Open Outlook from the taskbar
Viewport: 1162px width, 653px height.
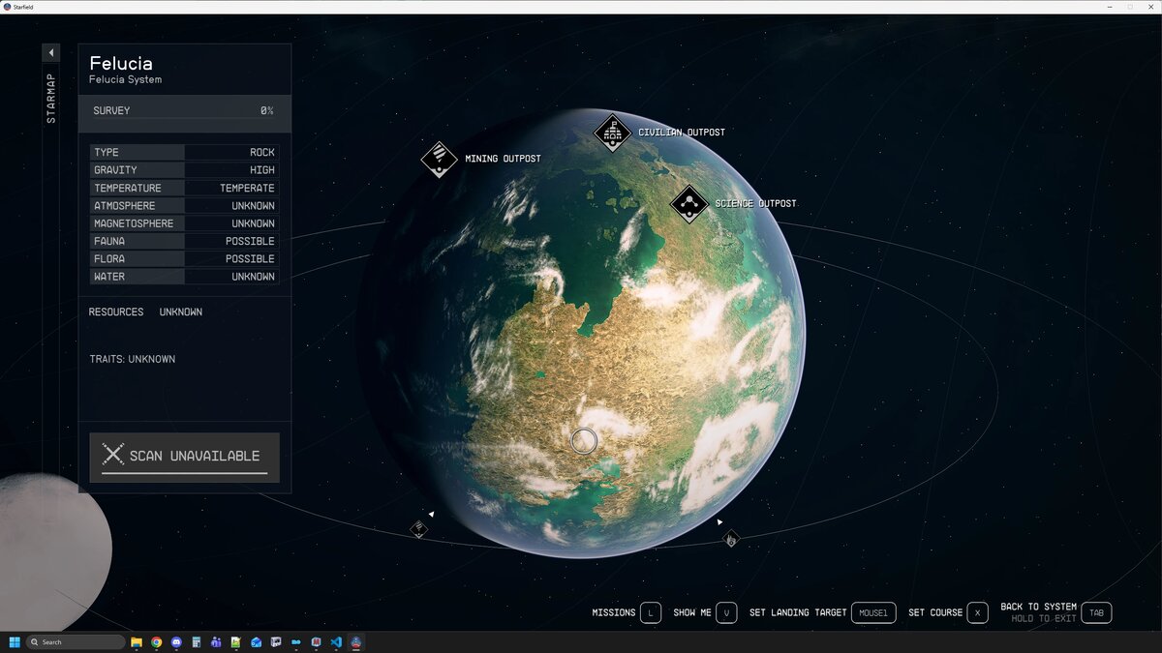click(257, 642)
